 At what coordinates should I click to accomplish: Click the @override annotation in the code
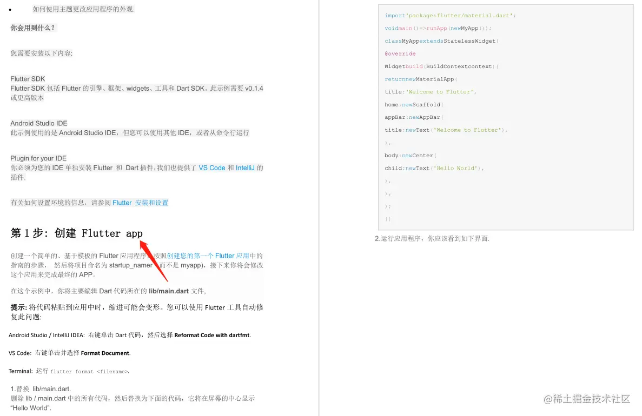[400, 53]
